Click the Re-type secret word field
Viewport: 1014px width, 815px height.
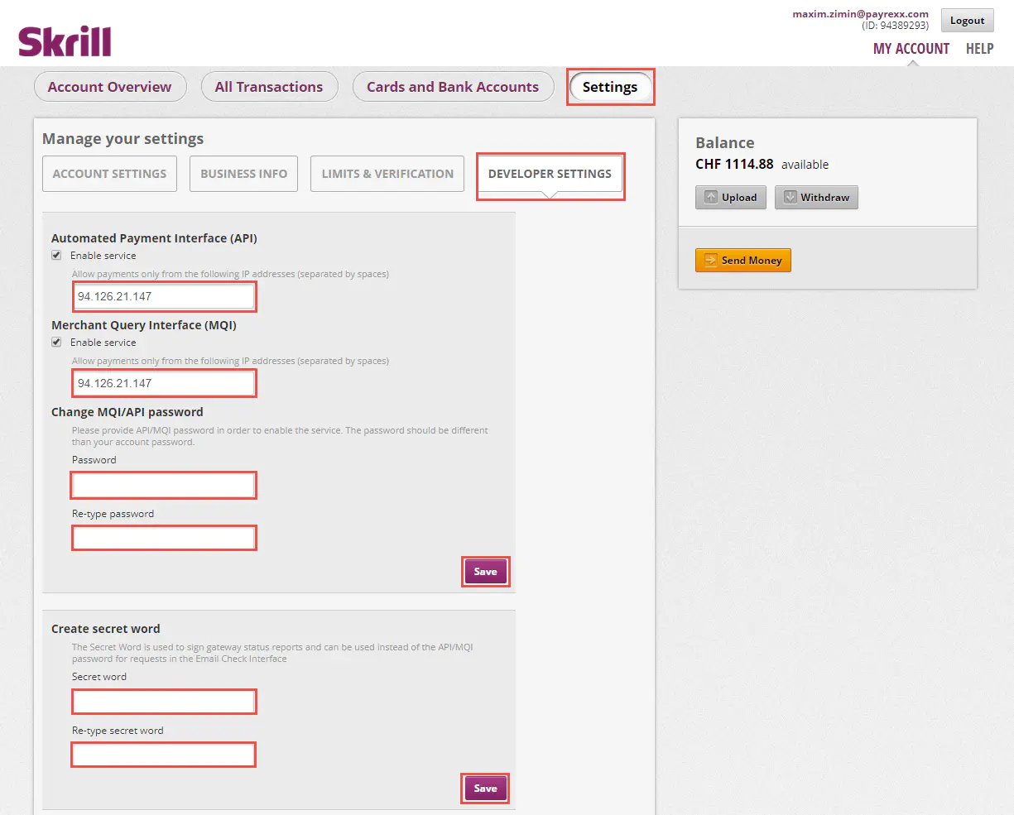(164, 755)
